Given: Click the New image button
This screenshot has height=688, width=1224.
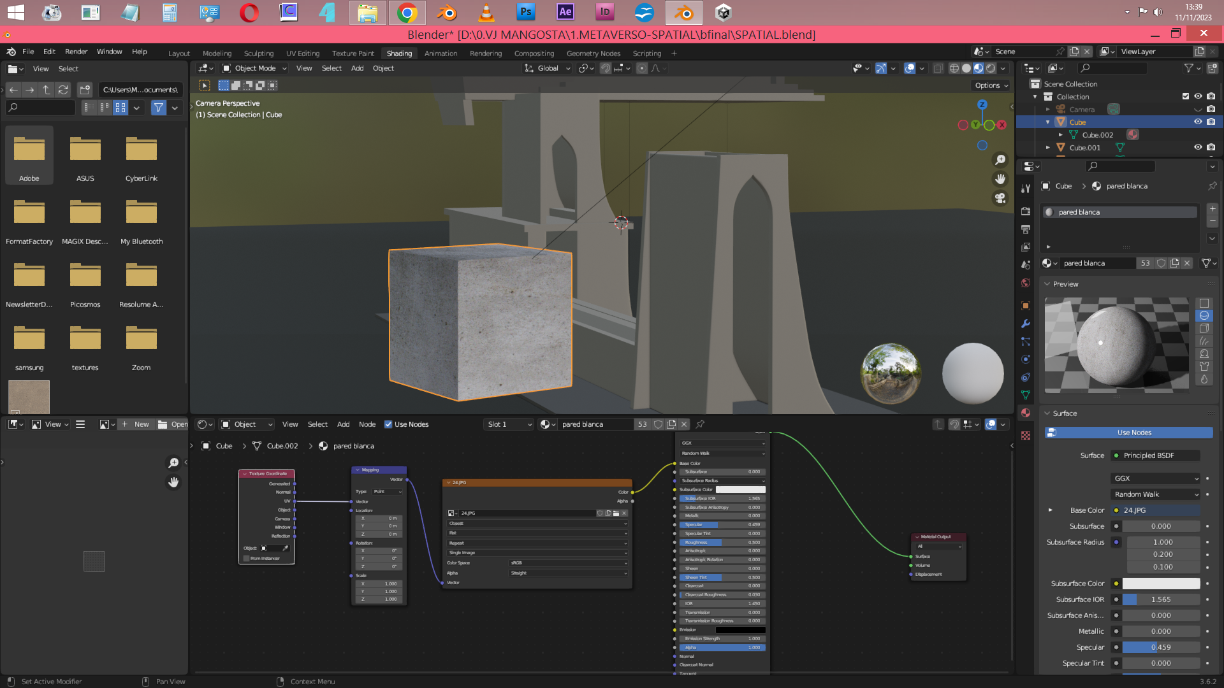Looking at the screenshot, I should pyautogui.click(x=135, y=424).
